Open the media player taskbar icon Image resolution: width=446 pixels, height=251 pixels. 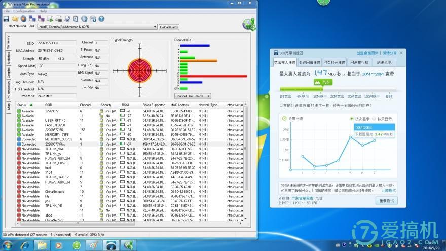(x=59, y=245)
